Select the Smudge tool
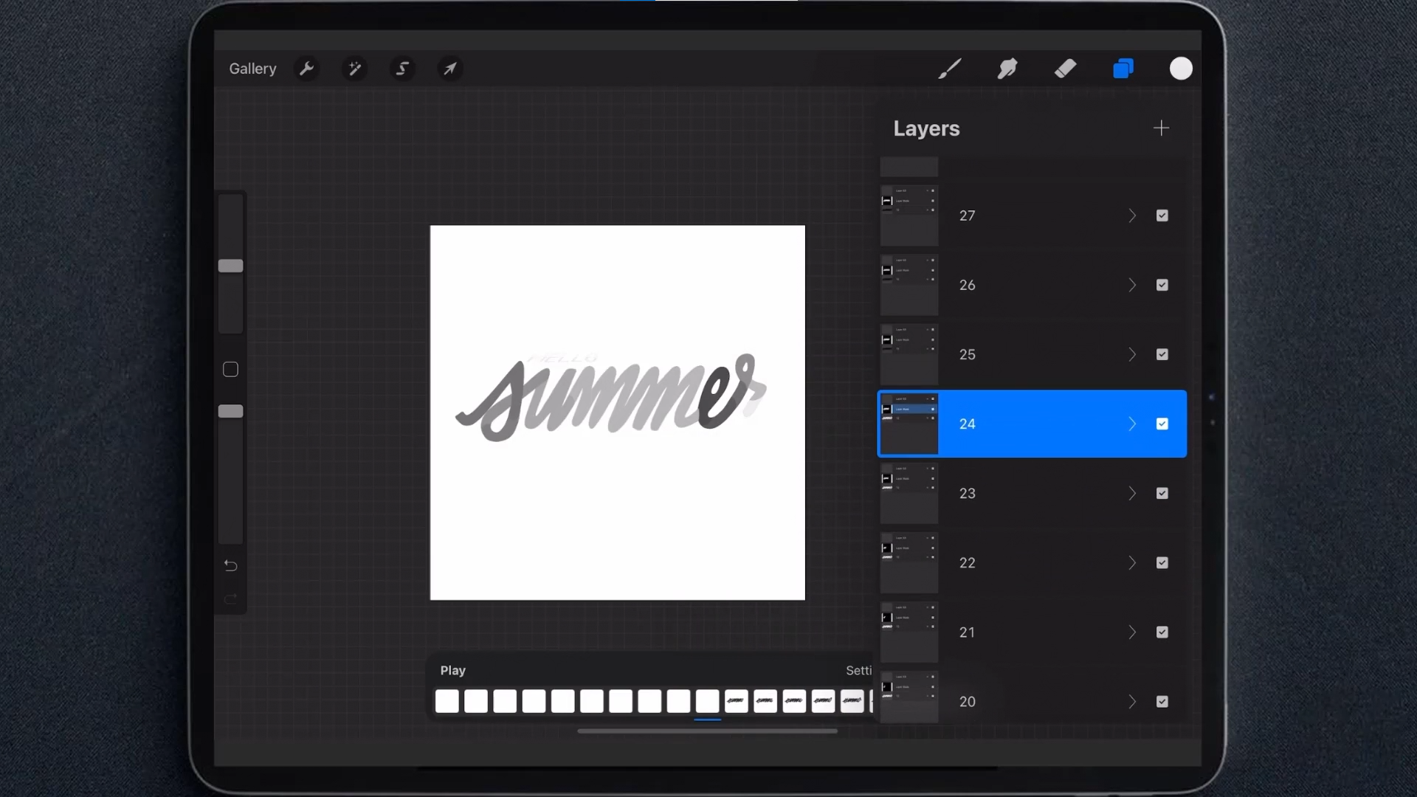This screenshot has width=1417, height=797. click(x=1007, y=68)
